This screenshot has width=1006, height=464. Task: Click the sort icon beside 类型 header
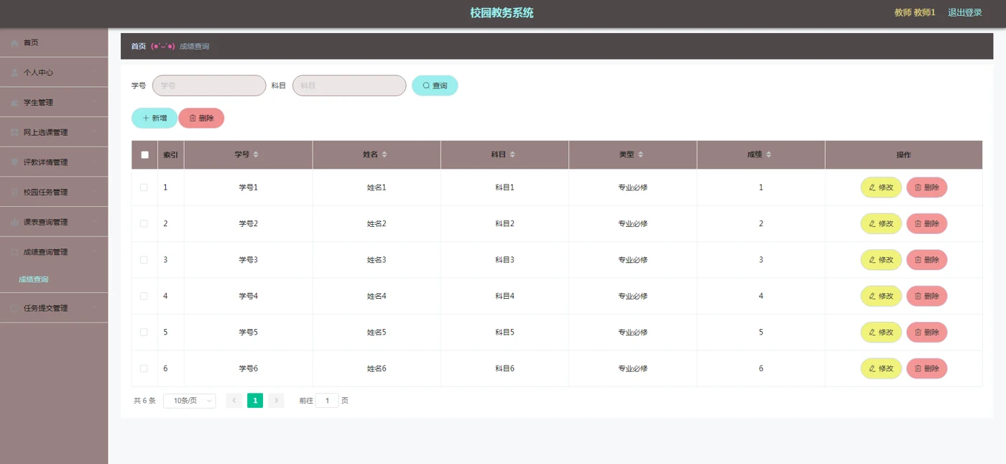[640, 154]
